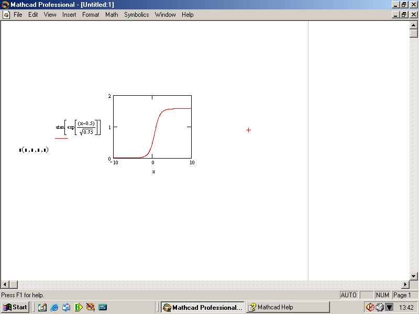Screen dimensions: 419x314
Task: Open the Insert menu
Action: (69, 15)
